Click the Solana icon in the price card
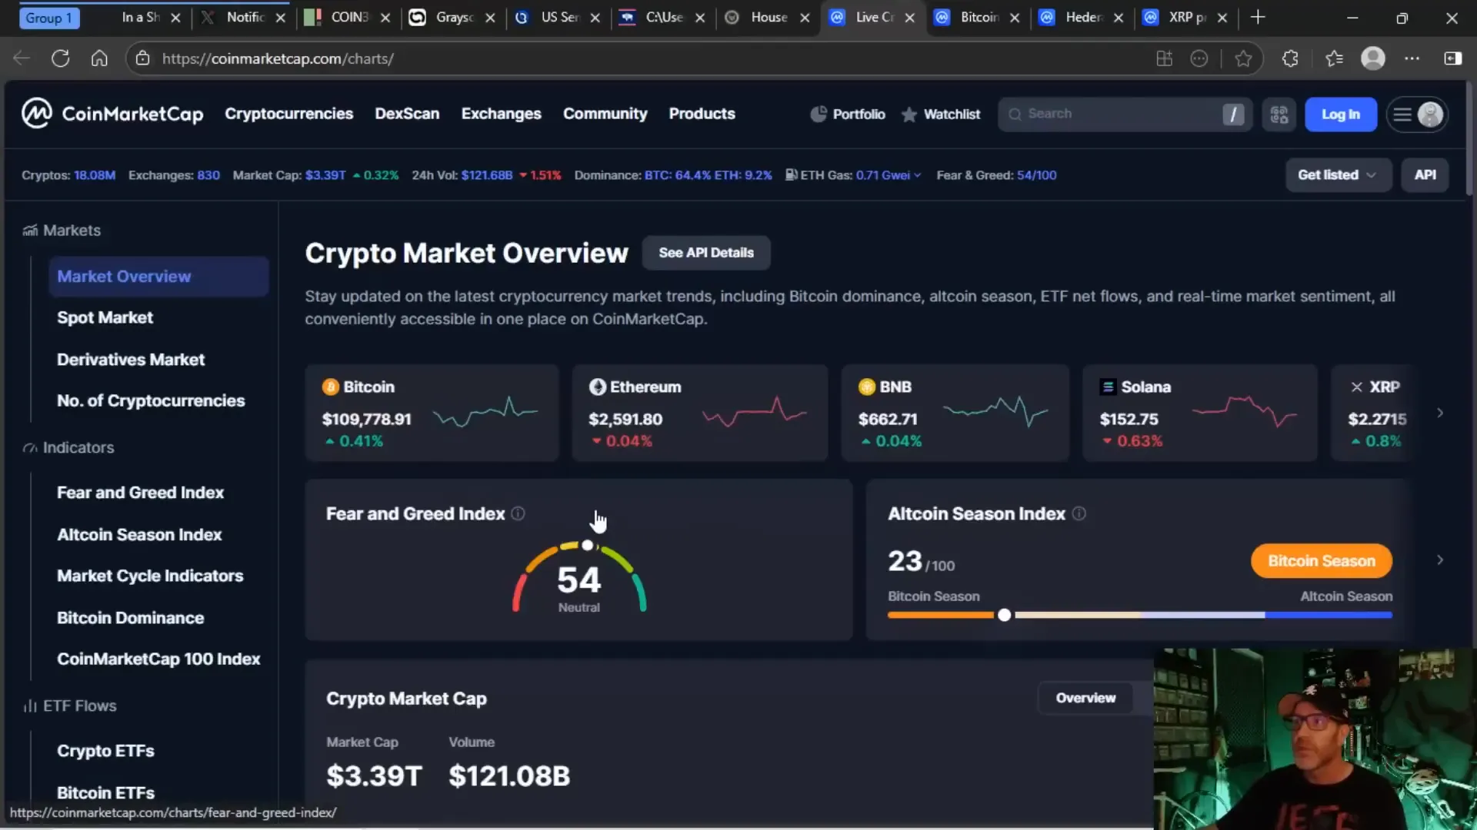 1109,387
